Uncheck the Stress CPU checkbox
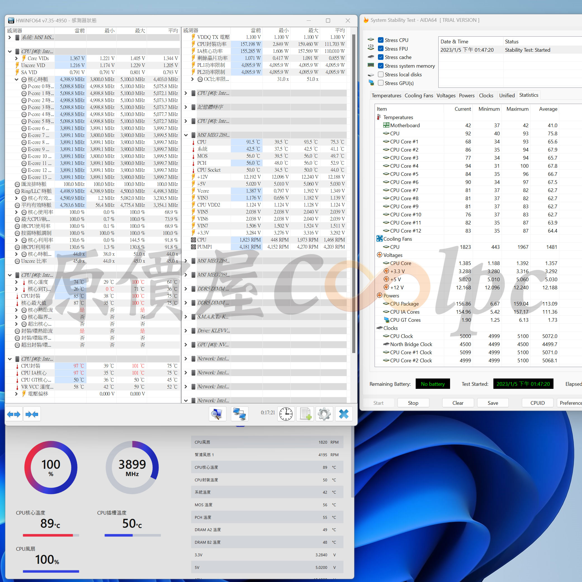 381,40
